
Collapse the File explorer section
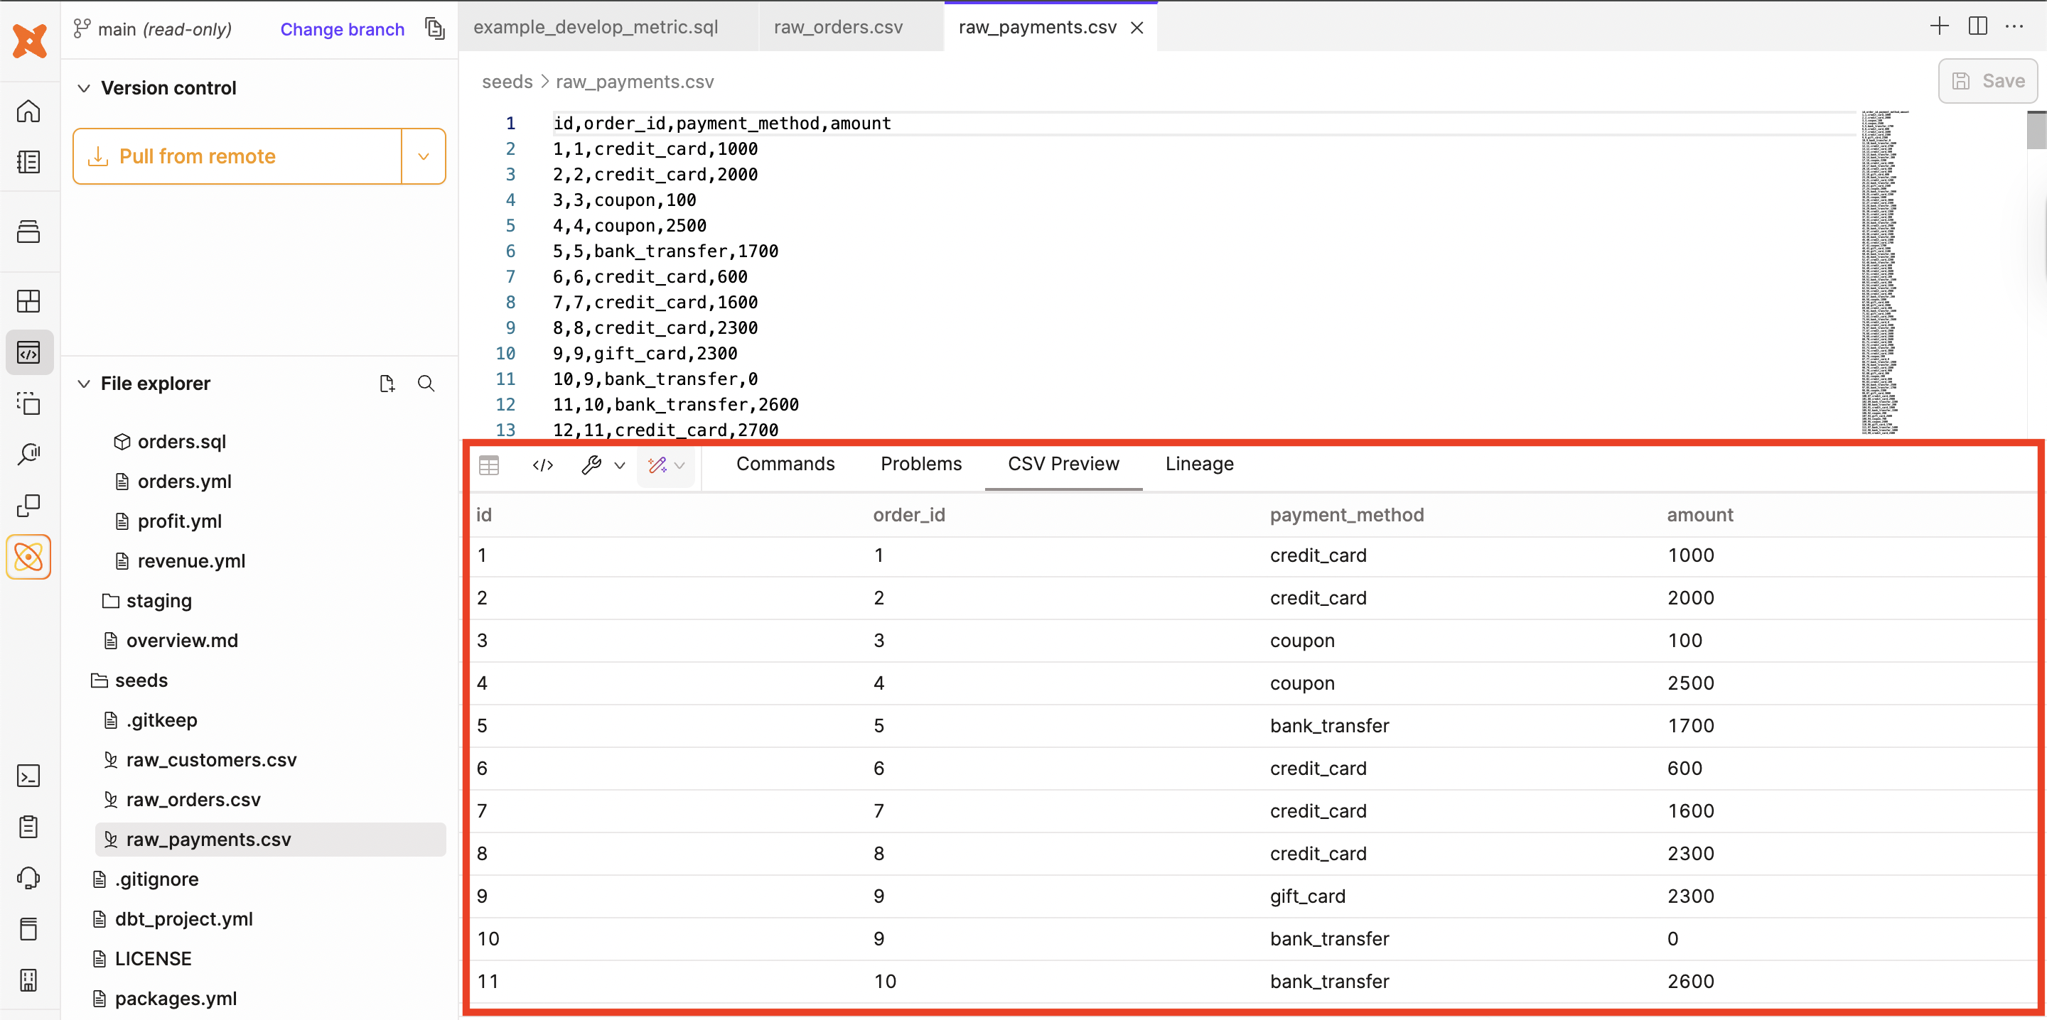(85, 383)
